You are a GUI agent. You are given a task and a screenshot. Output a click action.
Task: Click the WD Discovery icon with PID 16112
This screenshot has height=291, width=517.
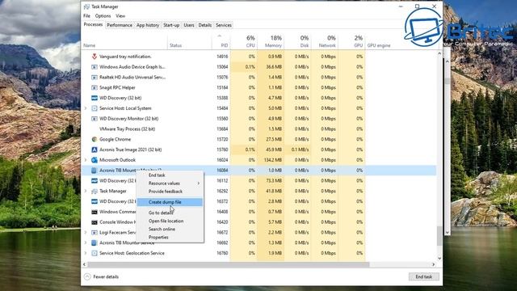95,181
